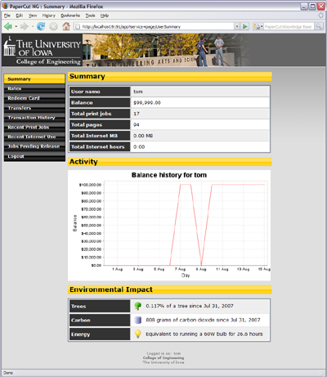The height and width of the screenshot is (377, 327).
Task: Click the internet hours value 0:00
Action: click(x=139, y=147)
